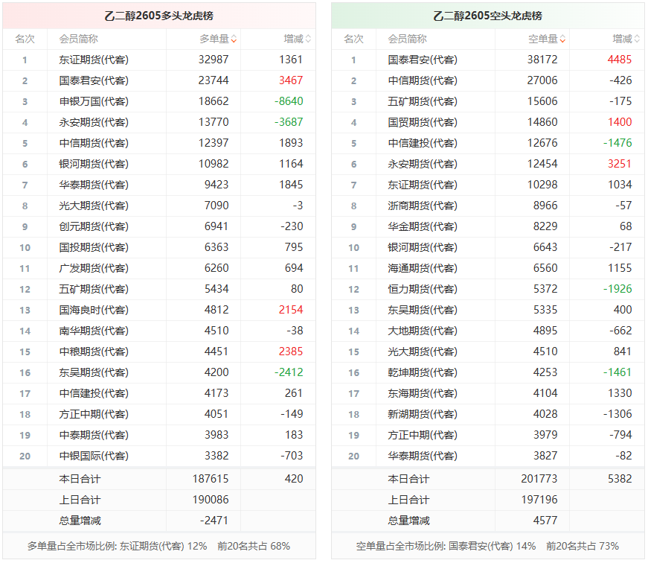Image resolution: width=648 pixels, height=563 pixels.
Task: Select 国泰君安(代客) in long table row 2
Action: coord(94,80)
